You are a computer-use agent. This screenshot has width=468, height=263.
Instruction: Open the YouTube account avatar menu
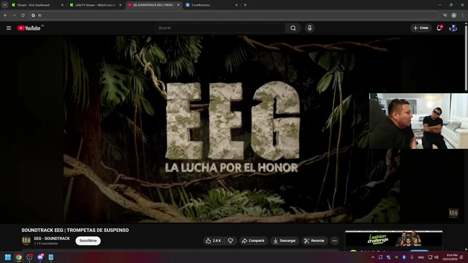(x=453, y=28)
